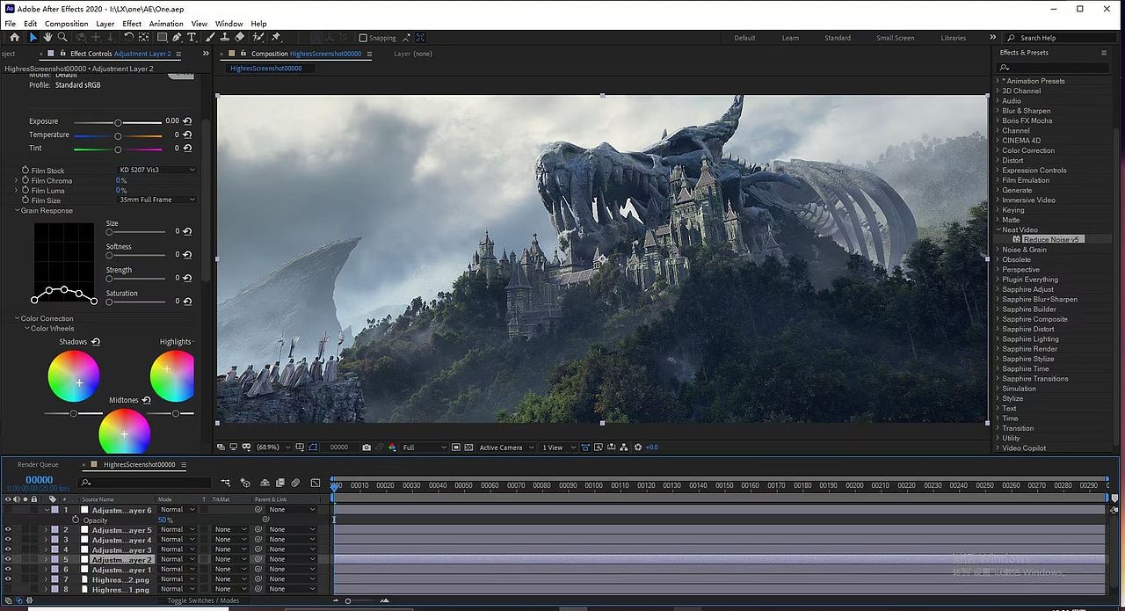Hide layer 2 Adjustment Layer 5 eye

(x=8, y=529)
